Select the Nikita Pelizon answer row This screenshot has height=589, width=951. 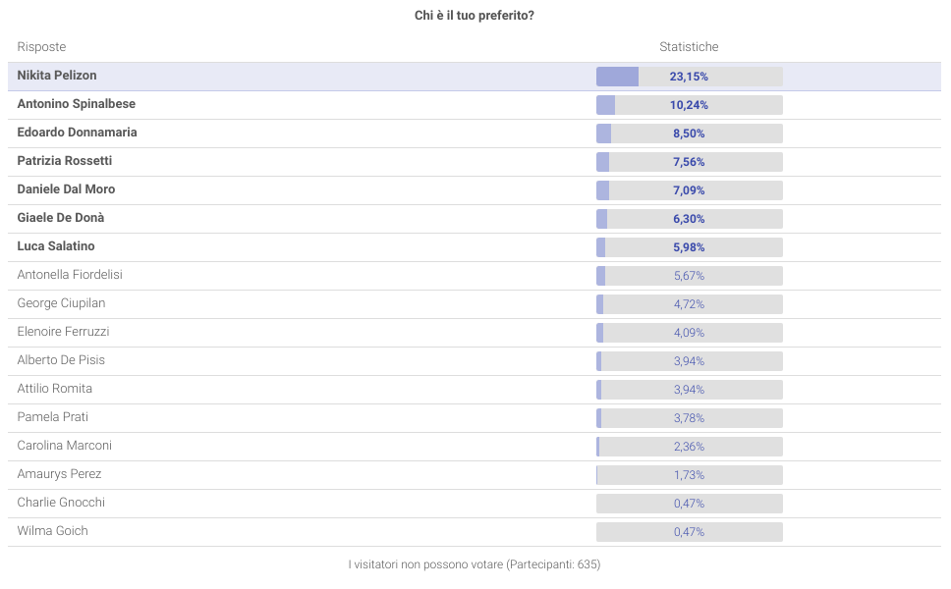pyautogui.click(x=57, y=77)
